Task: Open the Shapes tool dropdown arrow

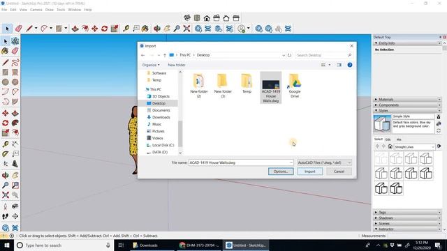Action: click(x=66, y=28)
